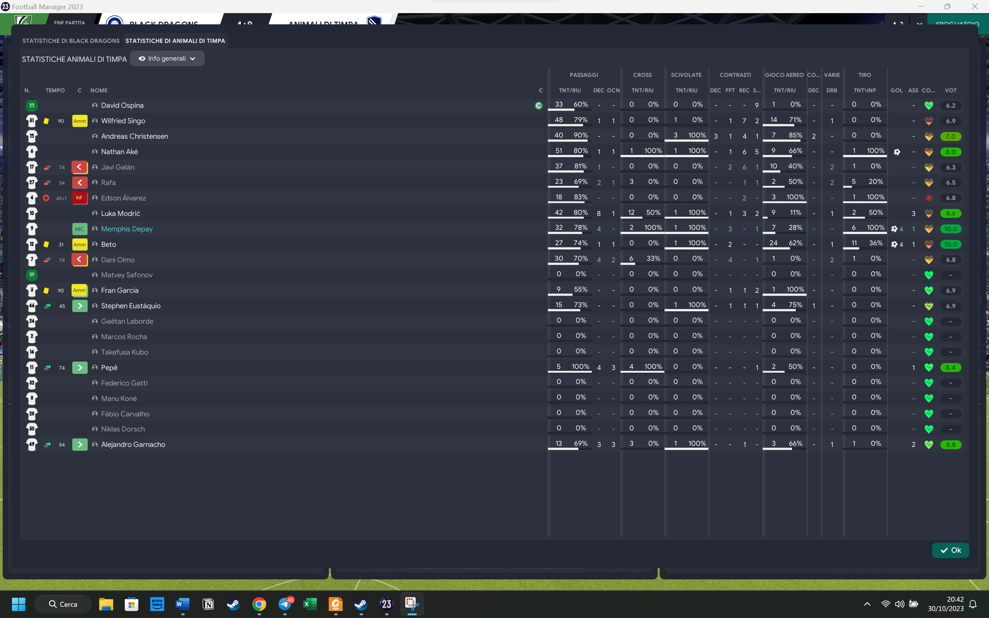Open the Windows Start menu
The width and height of the screenshot is (989, 618).
point(19,604)
